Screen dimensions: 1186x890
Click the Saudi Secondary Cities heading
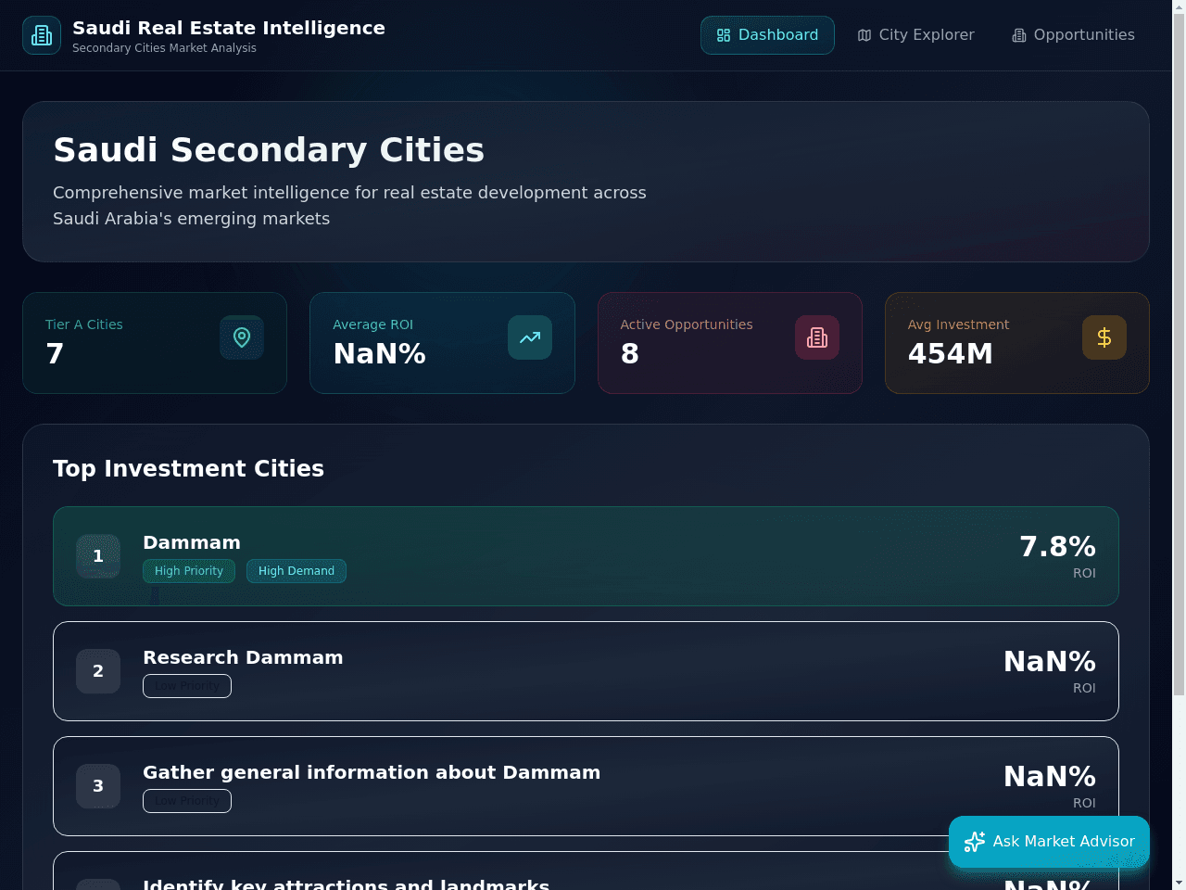[269, 150]
